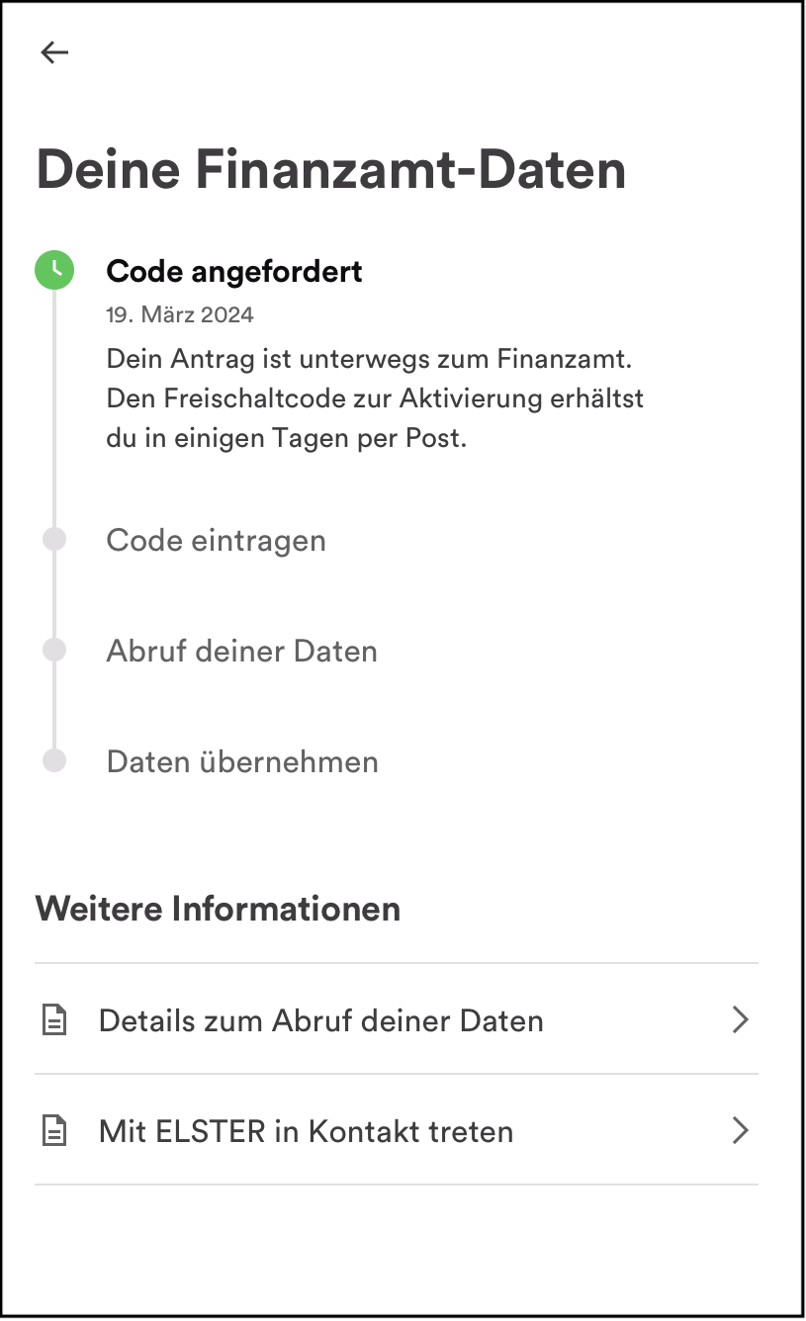Click the document icon beside Details zum Abruf
Image resolution: width=806 pixels, height=1321 pixels.
(54, 1020)
